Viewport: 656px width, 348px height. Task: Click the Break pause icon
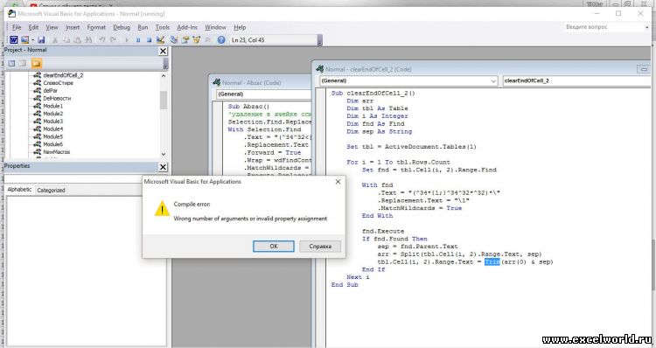(x=138, y=39)
